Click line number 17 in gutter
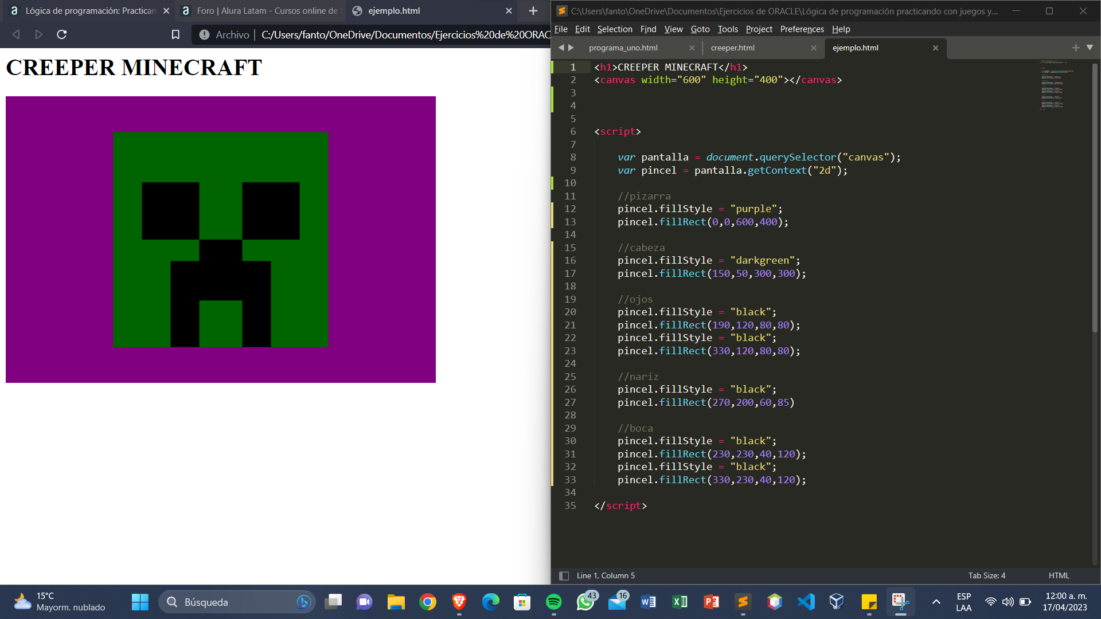This screenshot has height=619, width=1101. (x=570, y=273)
